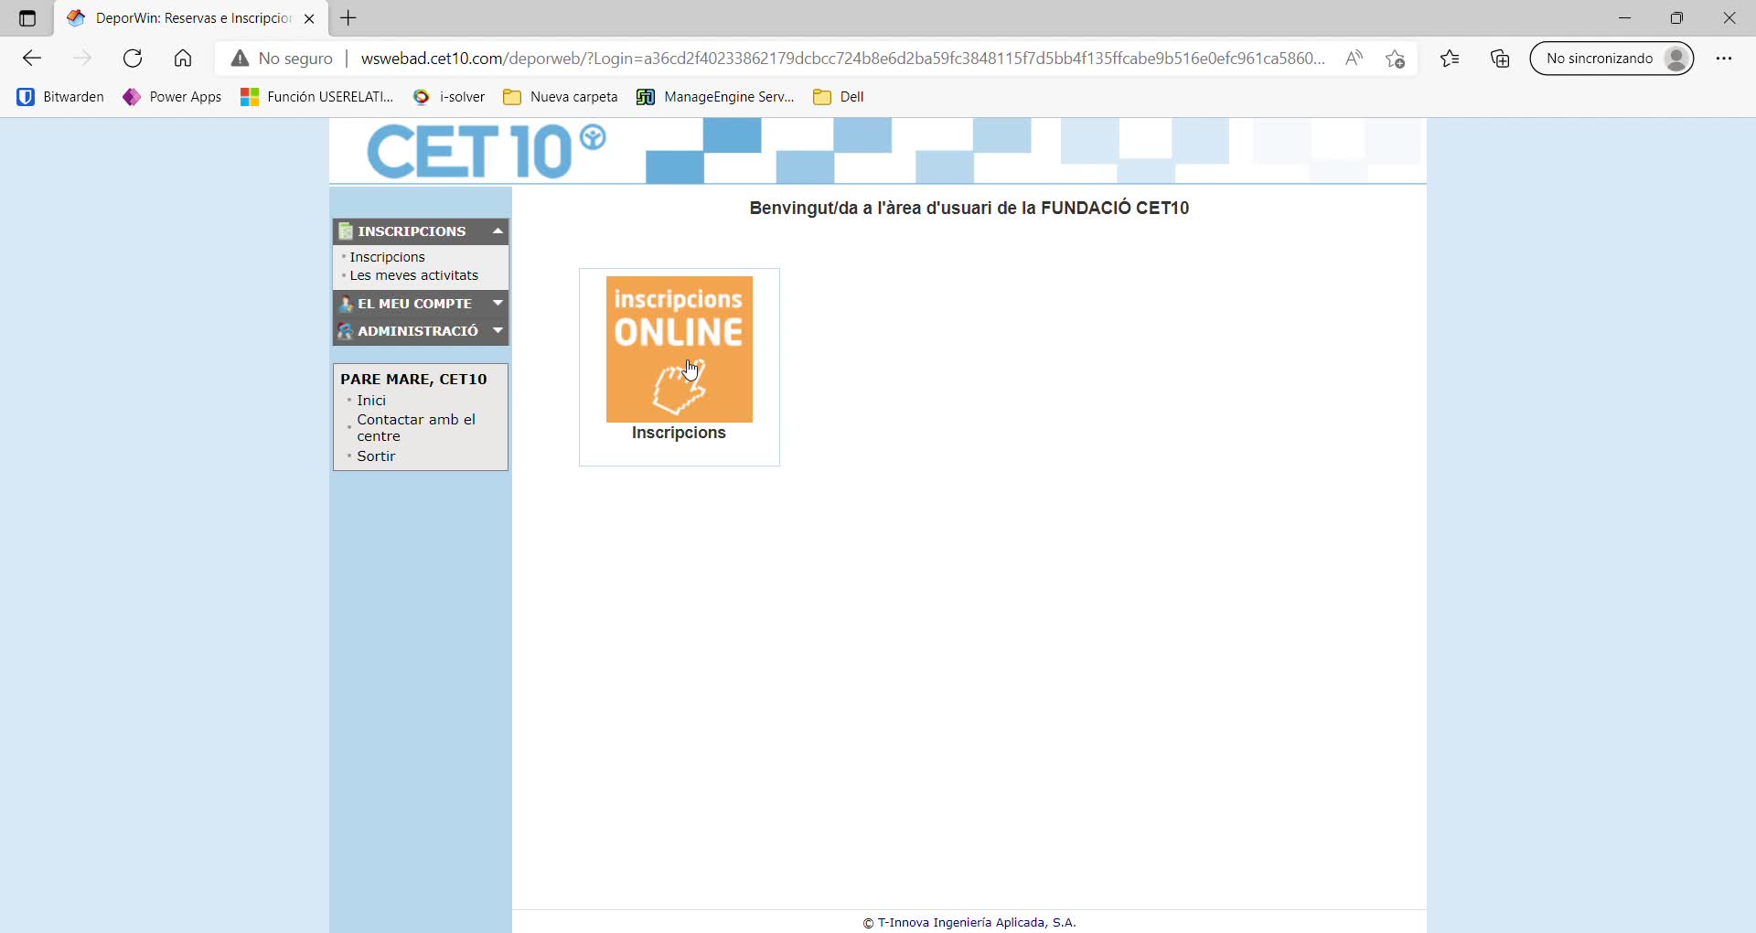This screenshot has width=1756, height=933.
Task: Click the Inscripcions label under image
Action: 679,433
